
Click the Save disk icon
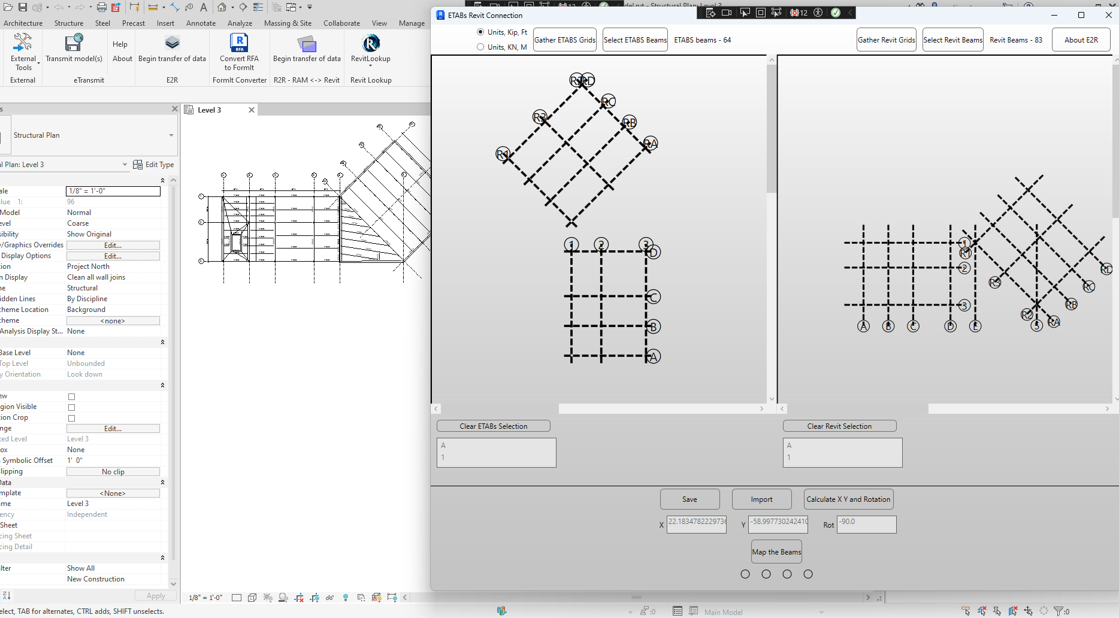coord(23,7)
